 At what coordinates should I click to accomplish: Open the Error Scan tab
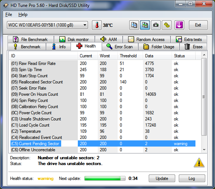click(x=120, y=47)
